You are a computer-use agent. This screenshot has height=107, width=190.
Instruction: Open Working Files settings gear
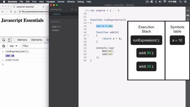72,10
